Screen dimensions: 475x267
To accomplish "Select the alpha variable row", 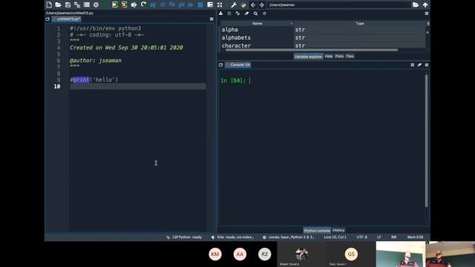I will click(323, 30).
